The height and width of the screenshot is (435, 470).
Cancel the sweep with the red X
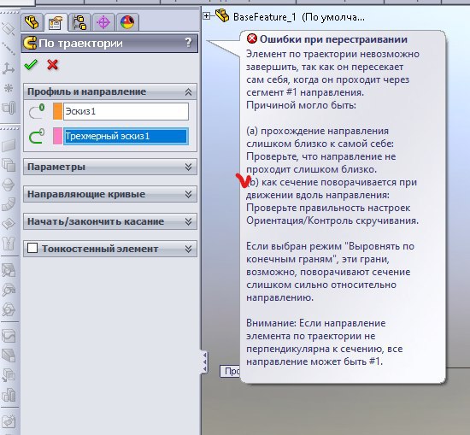(52, 64)
